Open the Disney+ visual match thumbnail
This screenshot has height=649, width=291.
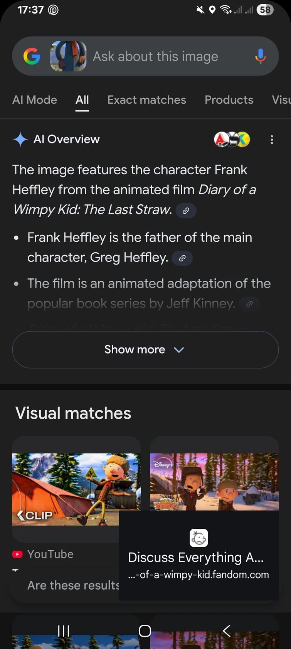click(x=214, y=482)
